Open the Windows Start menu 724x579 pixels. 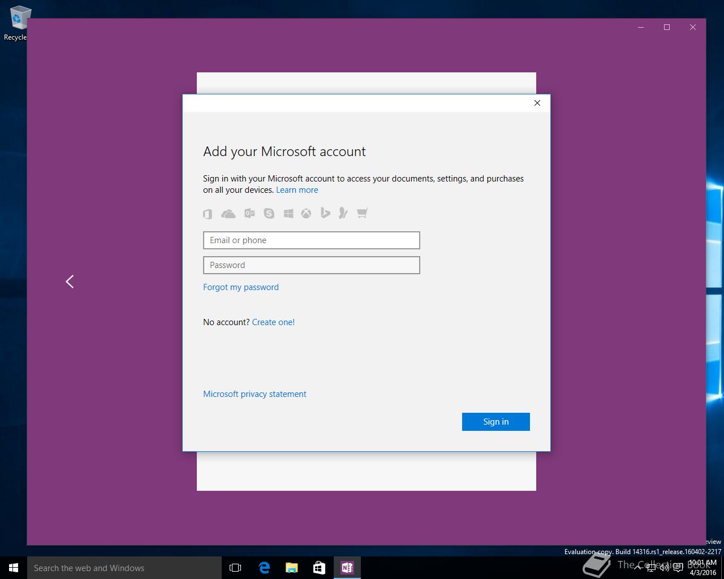pyautogui.click(x=14, y=568)
